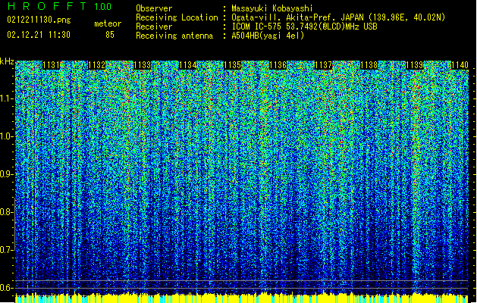477x303 pixels.
Task: Click the antenna text A504HB(yagi 4el)
Action: pos(268,36)
